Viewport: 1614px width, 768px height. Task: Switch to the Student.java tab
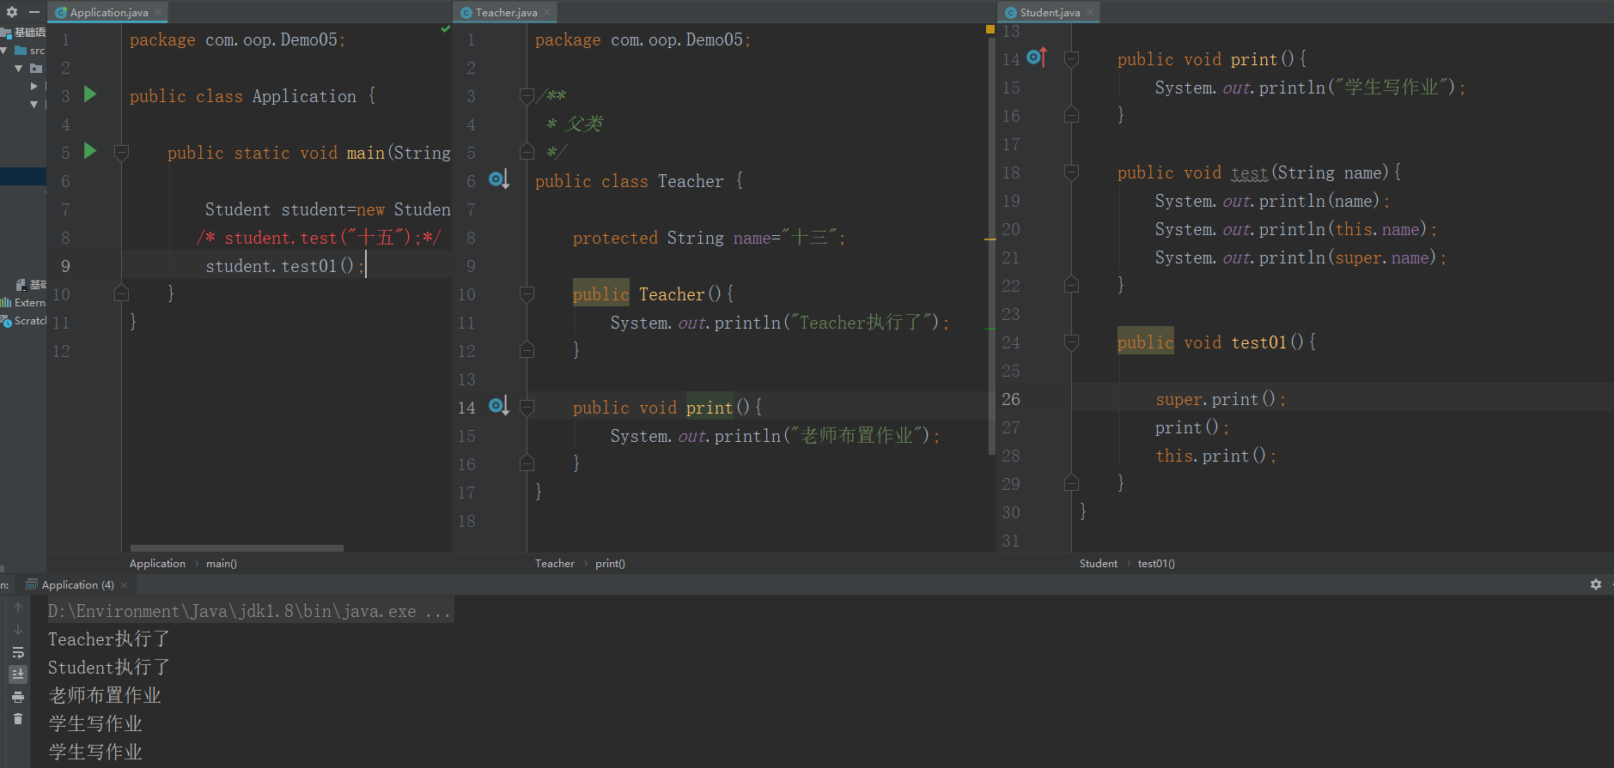pyautogui.click(x=1049, y=12)
